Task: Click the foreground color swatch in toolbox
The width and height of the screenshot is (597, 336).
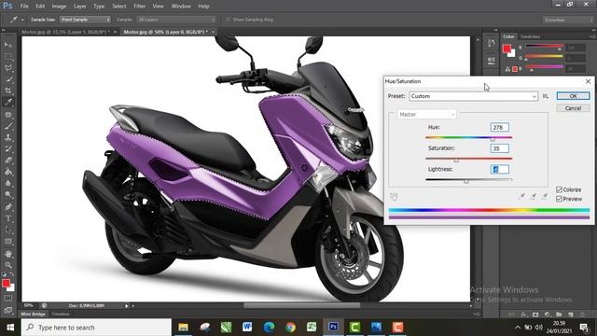Action: pos(6,283)
